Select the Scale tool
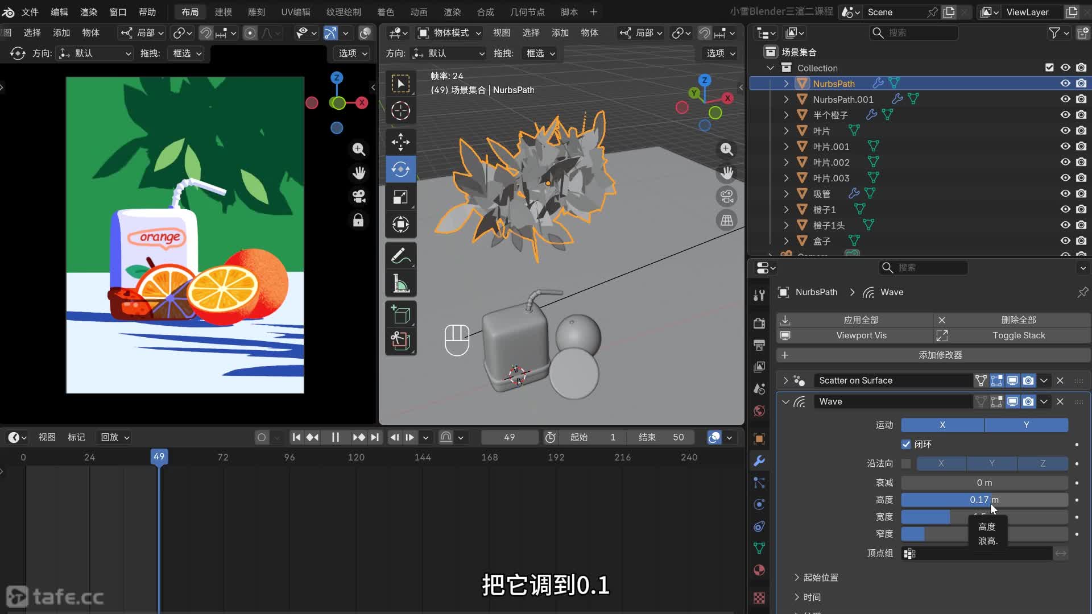Screen dimensions: 1092x614 coord(400,197)
